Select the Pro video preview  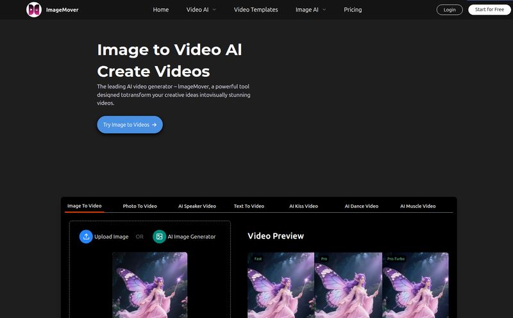coord(348,285)
